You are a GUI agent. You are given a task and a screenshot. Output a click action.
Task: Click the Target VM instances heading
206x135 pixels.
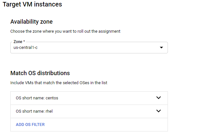tap(32, 5)
